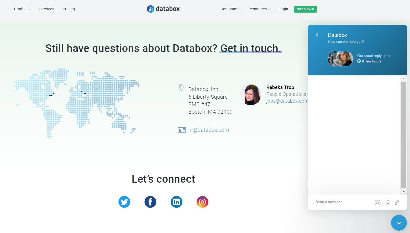This screenshot has height=233, width=410.
Task: Open the Facebook social icon
Action: pyautogui.click(x=150, y=202)
